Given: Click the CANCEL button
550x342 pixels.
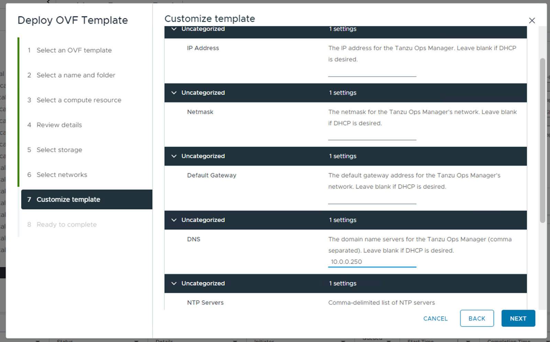Looking at the screenshot, I should coord(435,319).
